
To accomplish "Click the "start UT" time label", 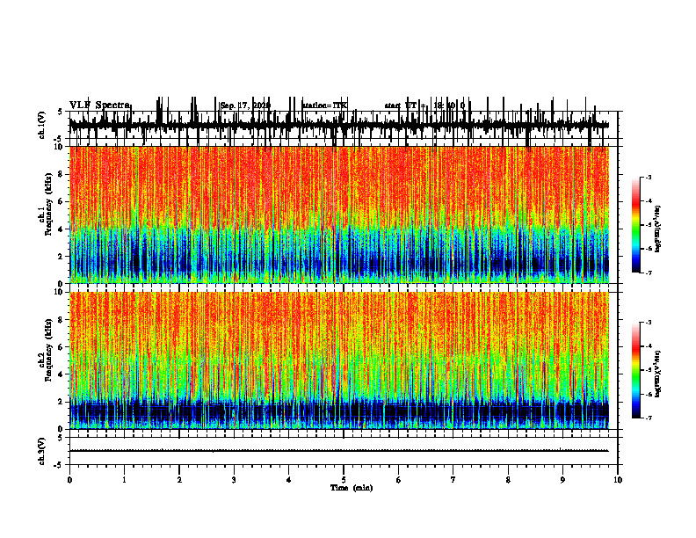I will pos(401,105).
